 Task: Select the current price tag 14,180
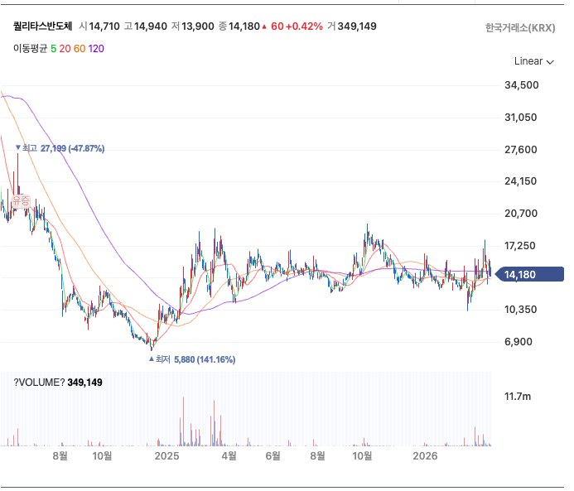point(537,275)
